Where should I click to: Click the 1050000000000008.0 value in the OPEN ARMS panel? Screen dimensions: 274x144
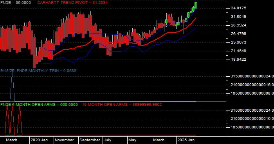tap(252, 128)
